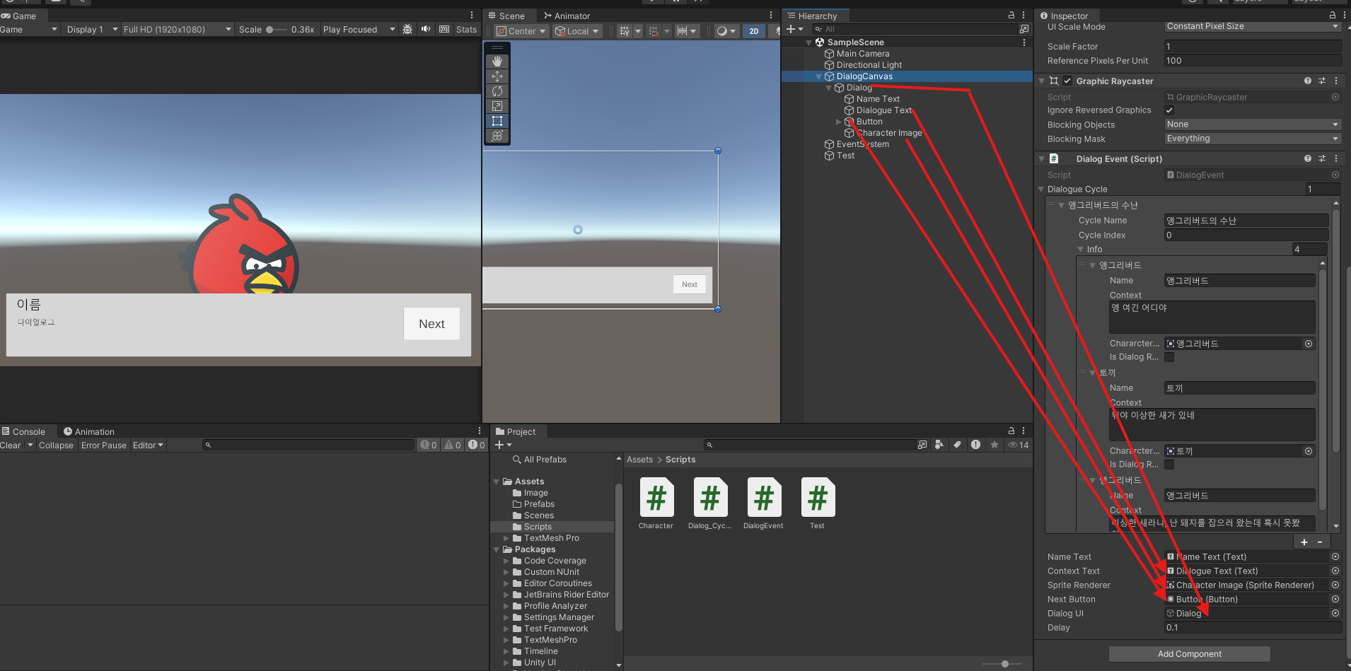The image size is (1351, 671).
Task: Open help for Dialog Event script component
Action: coord(1308,159)
